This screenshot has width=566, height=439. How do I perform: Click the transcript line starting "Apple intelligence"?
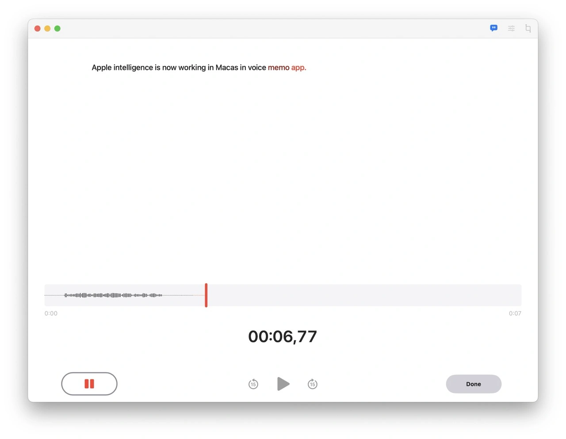[199, 68]
